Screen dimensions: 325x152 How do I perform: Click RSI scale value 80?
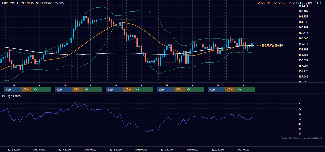pyautogui.click(x=300, y=104)
